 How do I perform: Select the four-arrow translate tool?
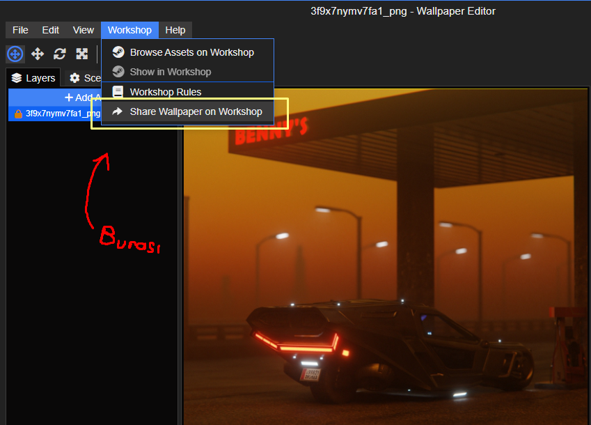(38, 54)
